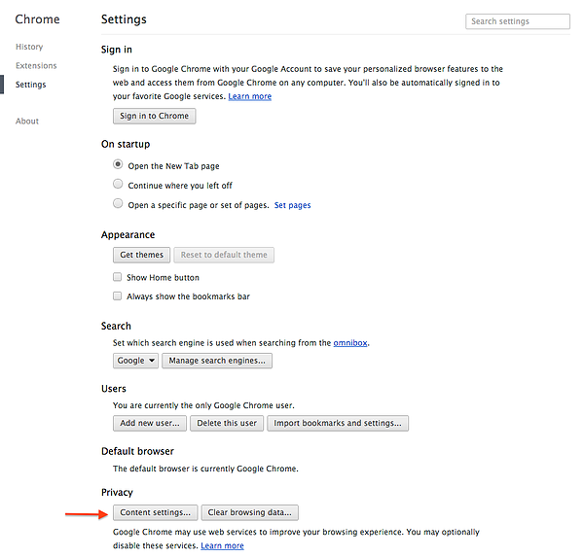This screenshot has width=584, height=557.
Task: Click Import bookmarks and settings button
Action: tap(338, 423)
